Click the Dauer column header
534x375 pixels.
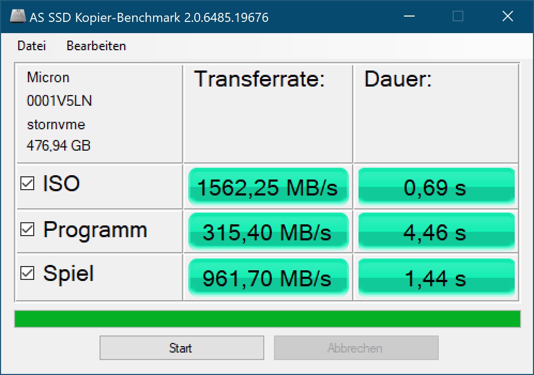(x=398, y=80)
